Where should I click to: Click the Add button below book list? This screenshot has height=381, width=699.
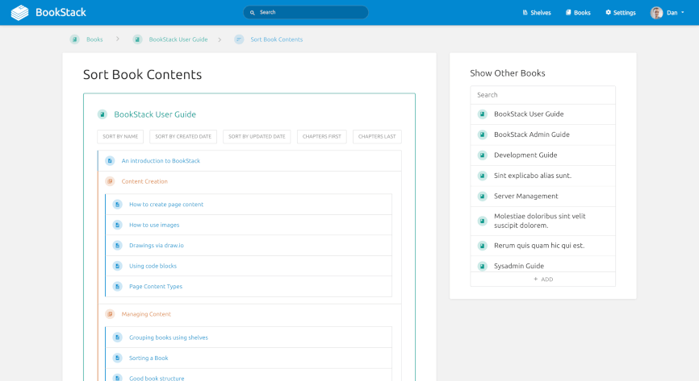[543, 279]
